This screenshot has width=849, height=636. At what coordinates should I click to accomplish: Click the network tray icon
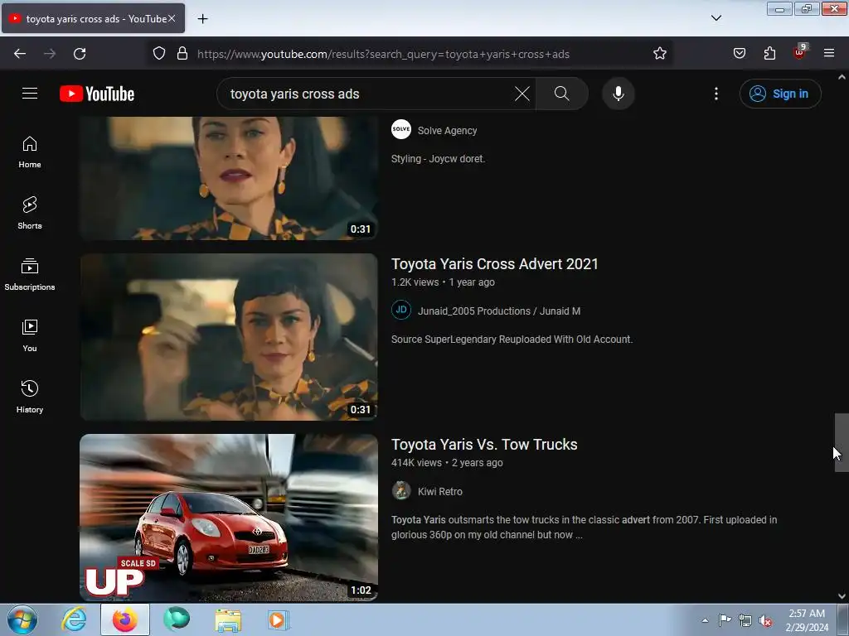pyautogui.click(x=745, y=620)
